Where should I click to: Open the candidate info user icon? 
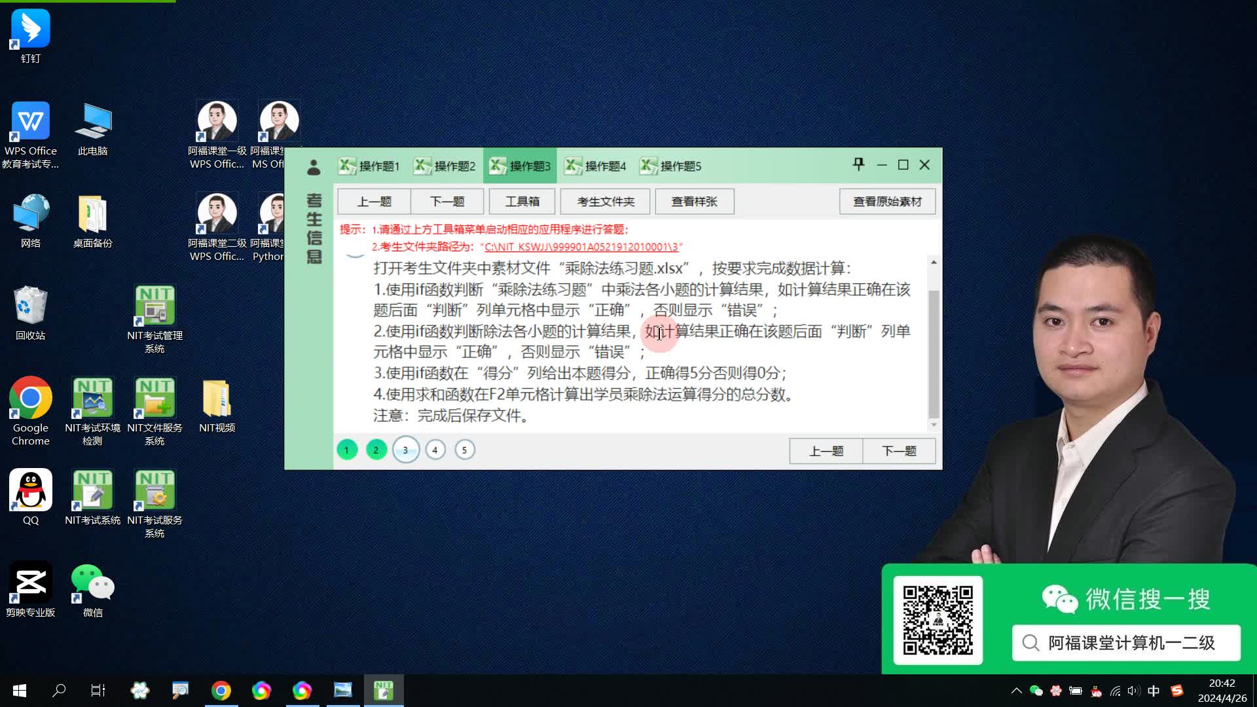[314, 168]
